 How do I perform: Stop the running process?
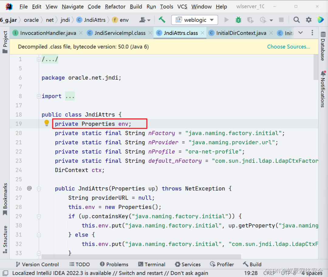point(281,20)
